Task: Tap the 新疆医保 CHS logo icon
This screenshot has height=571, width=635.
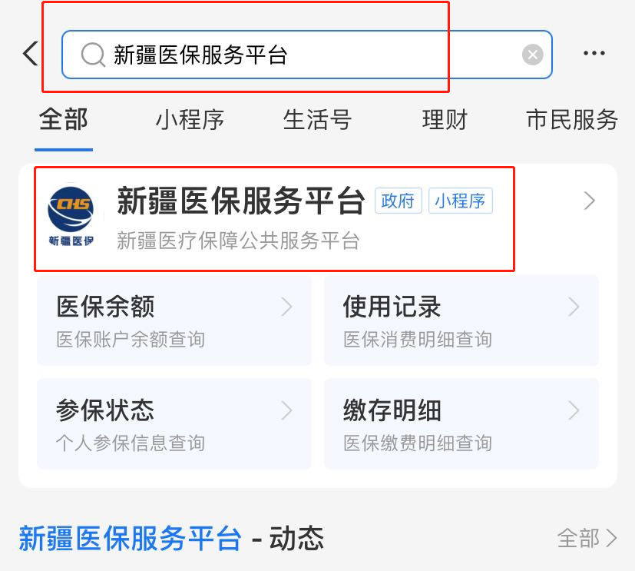Action: point(71,216)
